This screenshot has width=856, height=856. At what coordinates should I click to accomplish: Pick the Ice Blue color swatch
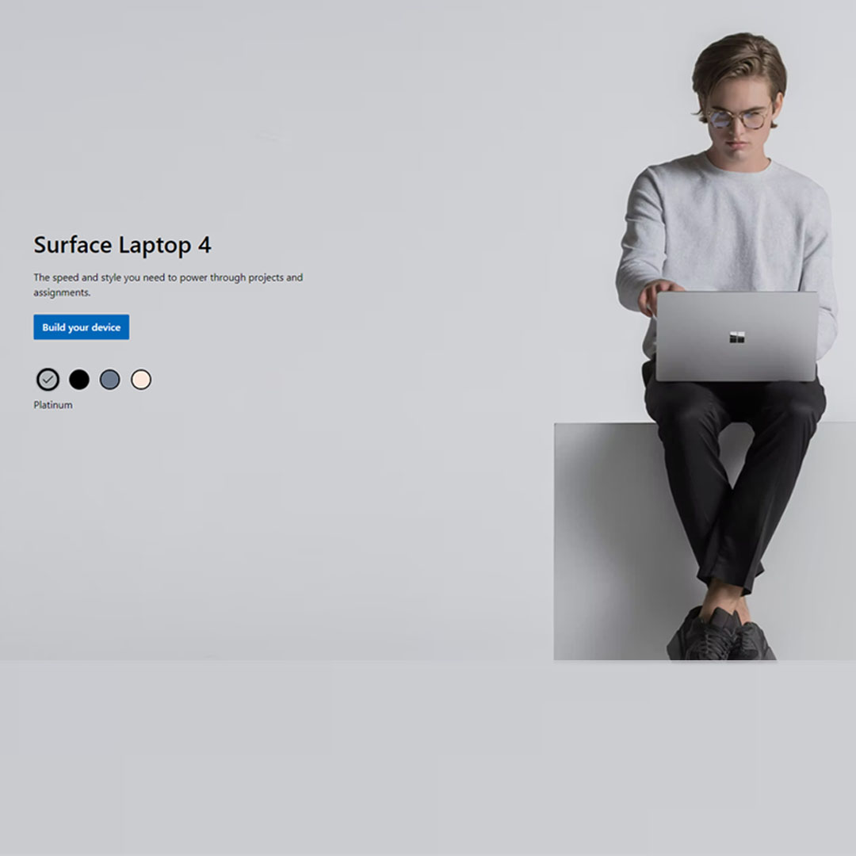109,380
